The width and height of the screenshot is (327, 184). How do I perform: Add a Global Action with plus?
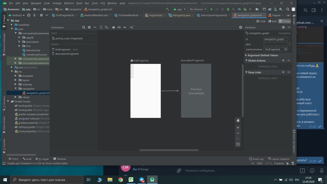283,61
